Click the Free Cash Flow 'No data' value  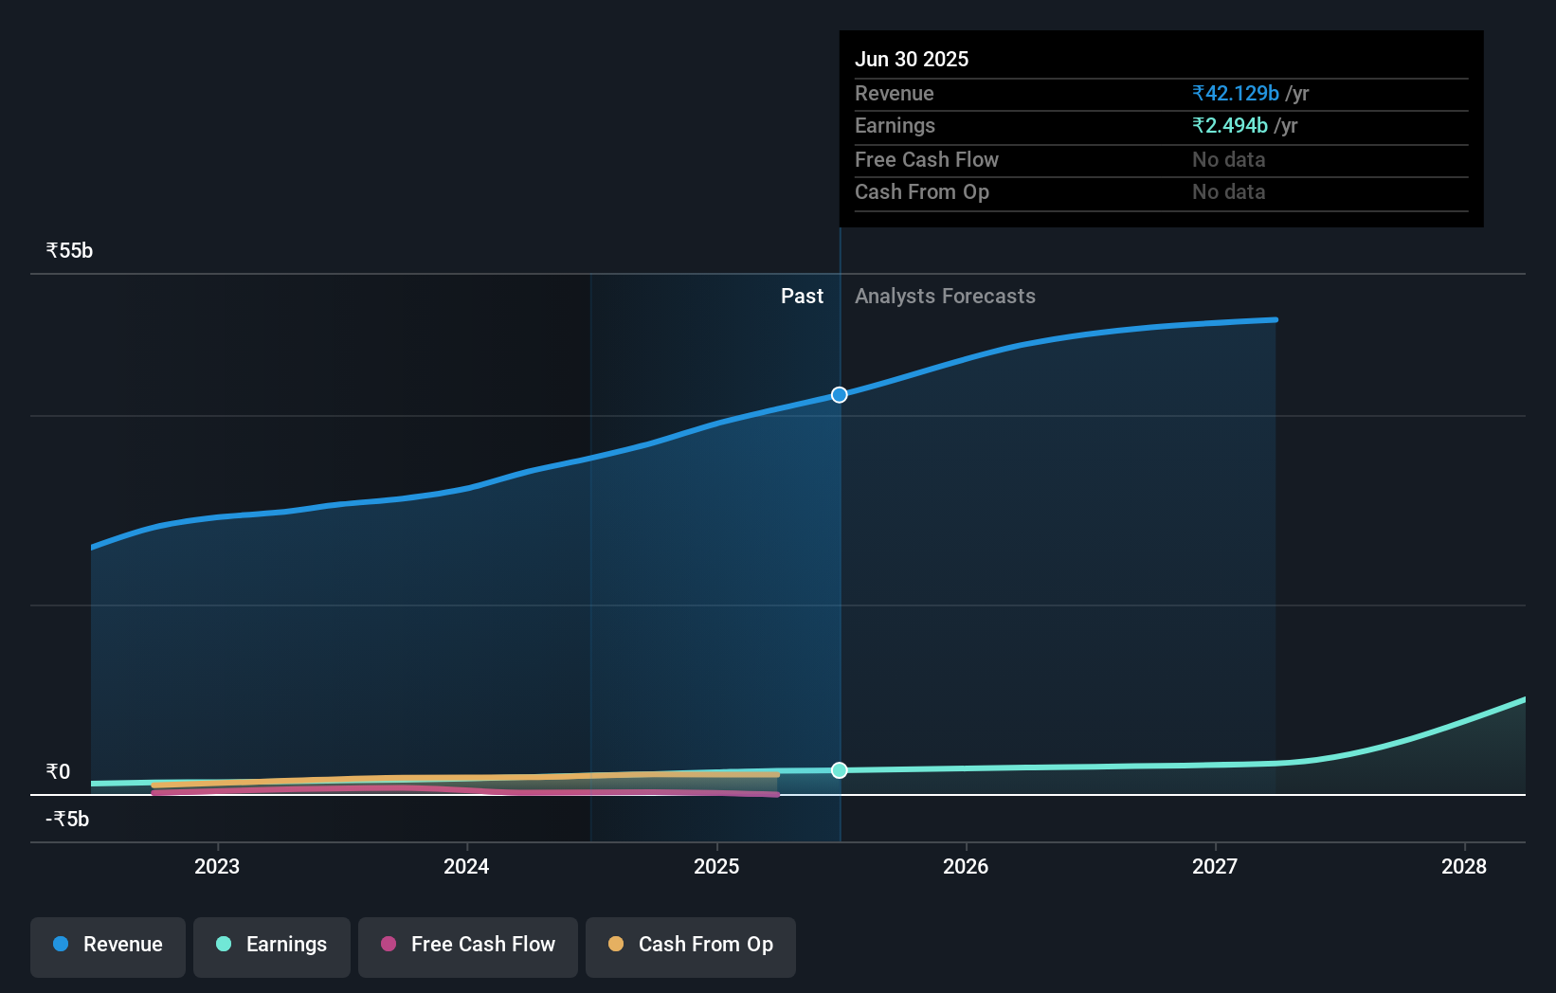tap(1228, 159)
